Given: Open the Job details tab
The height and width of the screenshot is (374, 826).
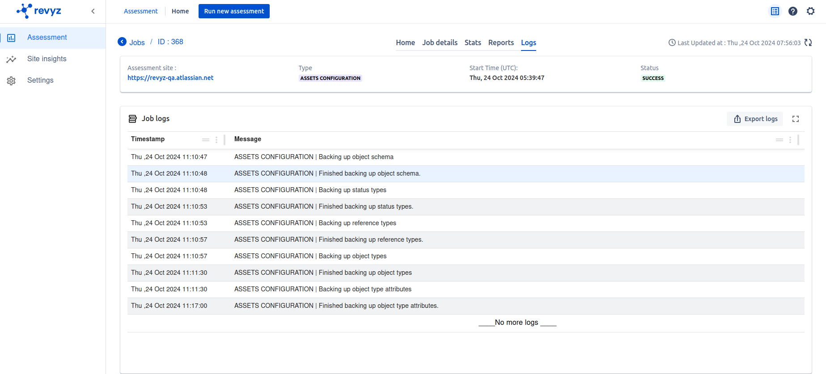Looking at the screenshot, I should [x=440, y=42].
